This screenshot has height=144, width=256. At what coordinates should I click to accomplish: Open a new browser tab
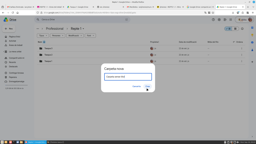click(x=248, y=7)
